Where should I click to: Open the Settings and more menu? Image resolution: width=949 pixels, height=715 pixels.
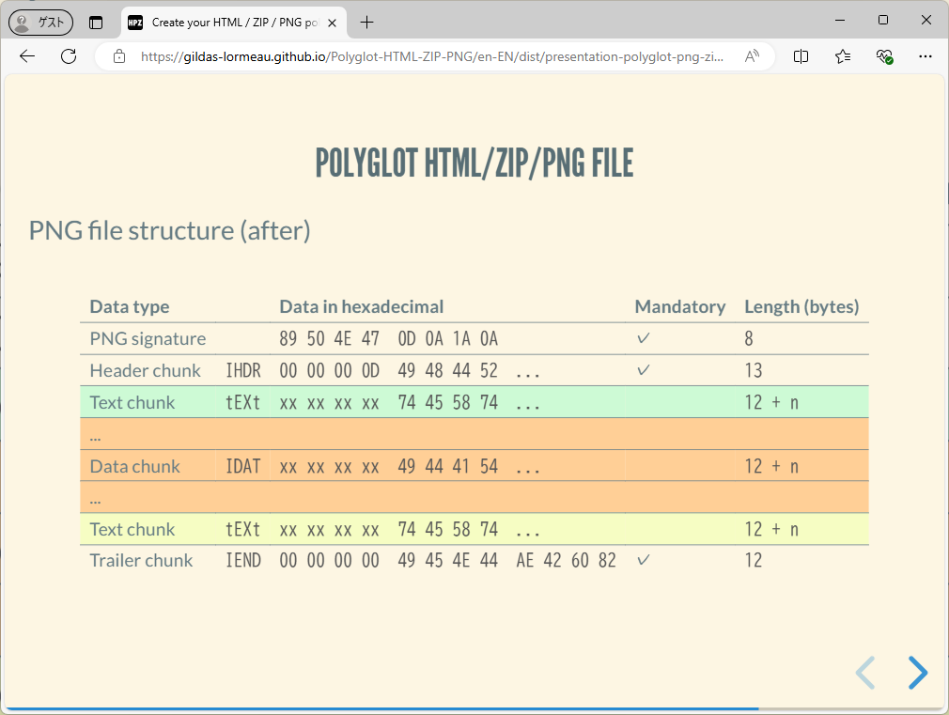pyautogui.click(x=926, y=56)
